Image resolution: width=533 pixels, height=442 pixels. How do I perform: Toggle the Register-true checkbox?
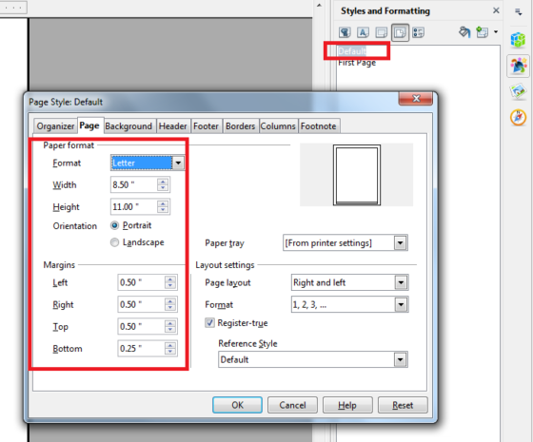209,322
